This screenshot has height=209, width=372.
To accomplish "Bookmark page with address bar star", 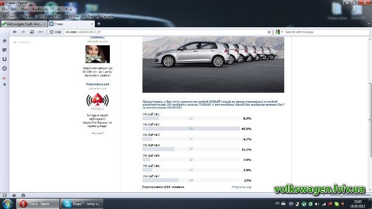I will coord(269,32).
